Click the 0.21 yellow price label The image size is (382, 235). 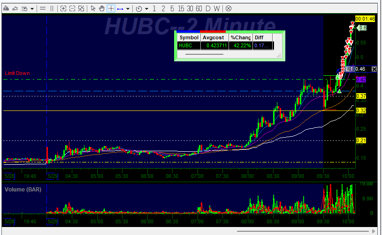coord(361,140)
